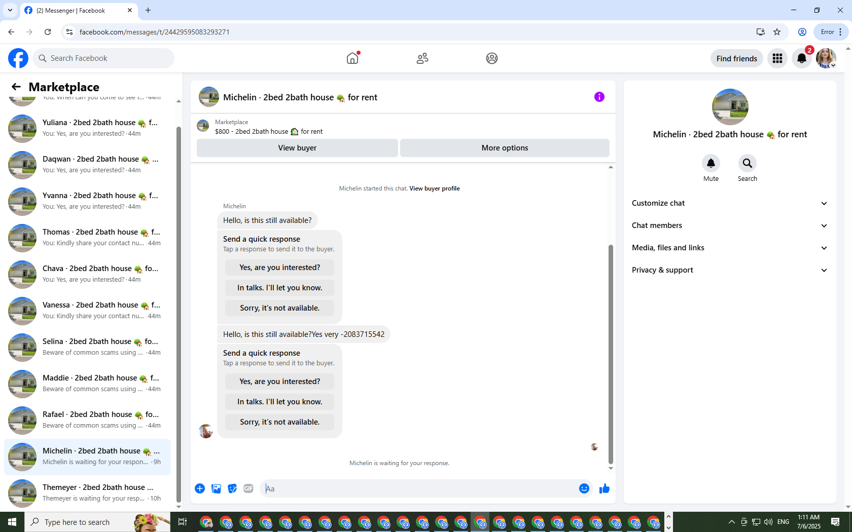Focus the message input field
The width and height of the screenshot is (852, 532).
click(419, 488)
